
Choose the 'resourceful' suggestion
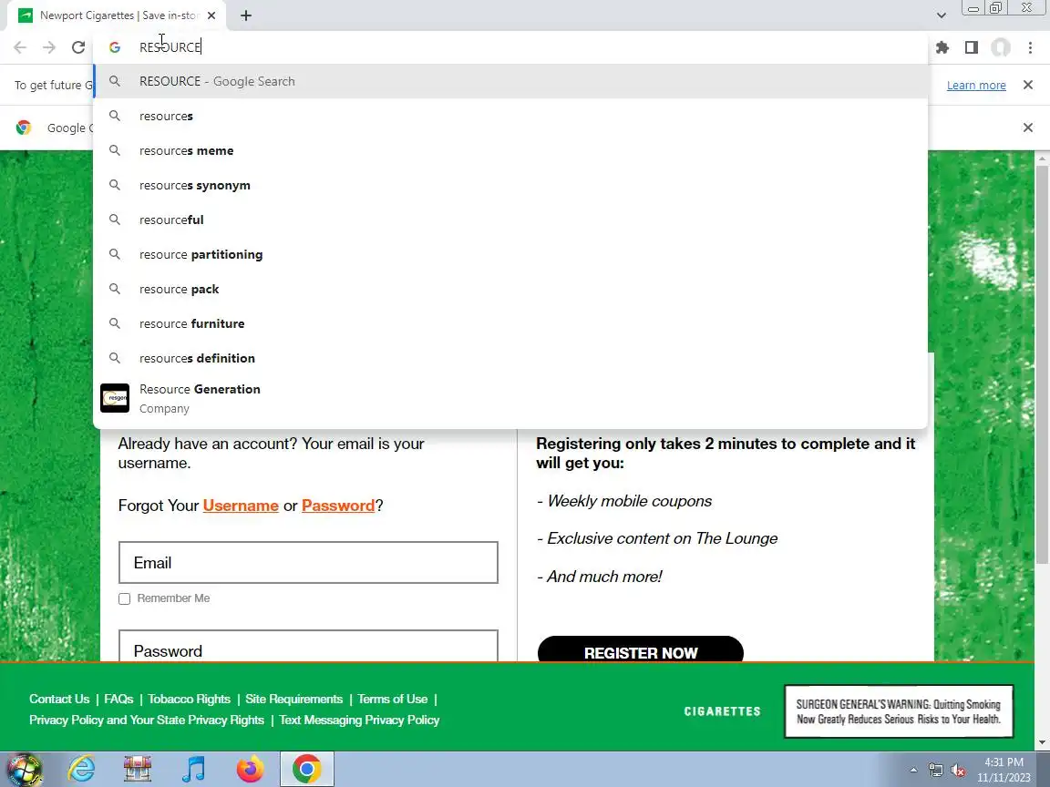[510, 220]
